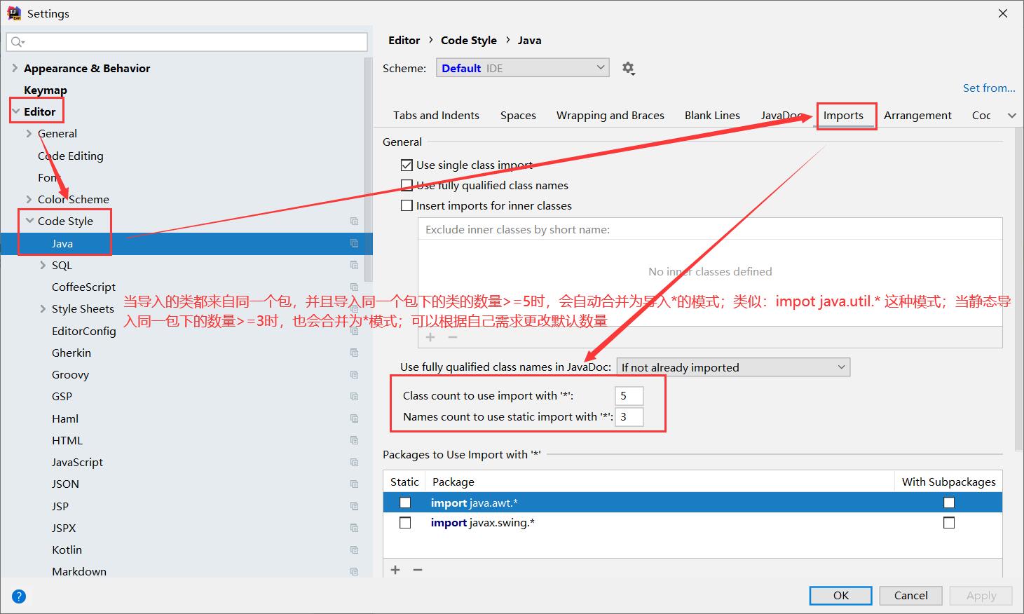Screen dimensions: 1024x614
Task: Open the JavaDoc class names dropdown
Action: coord(733,367)
